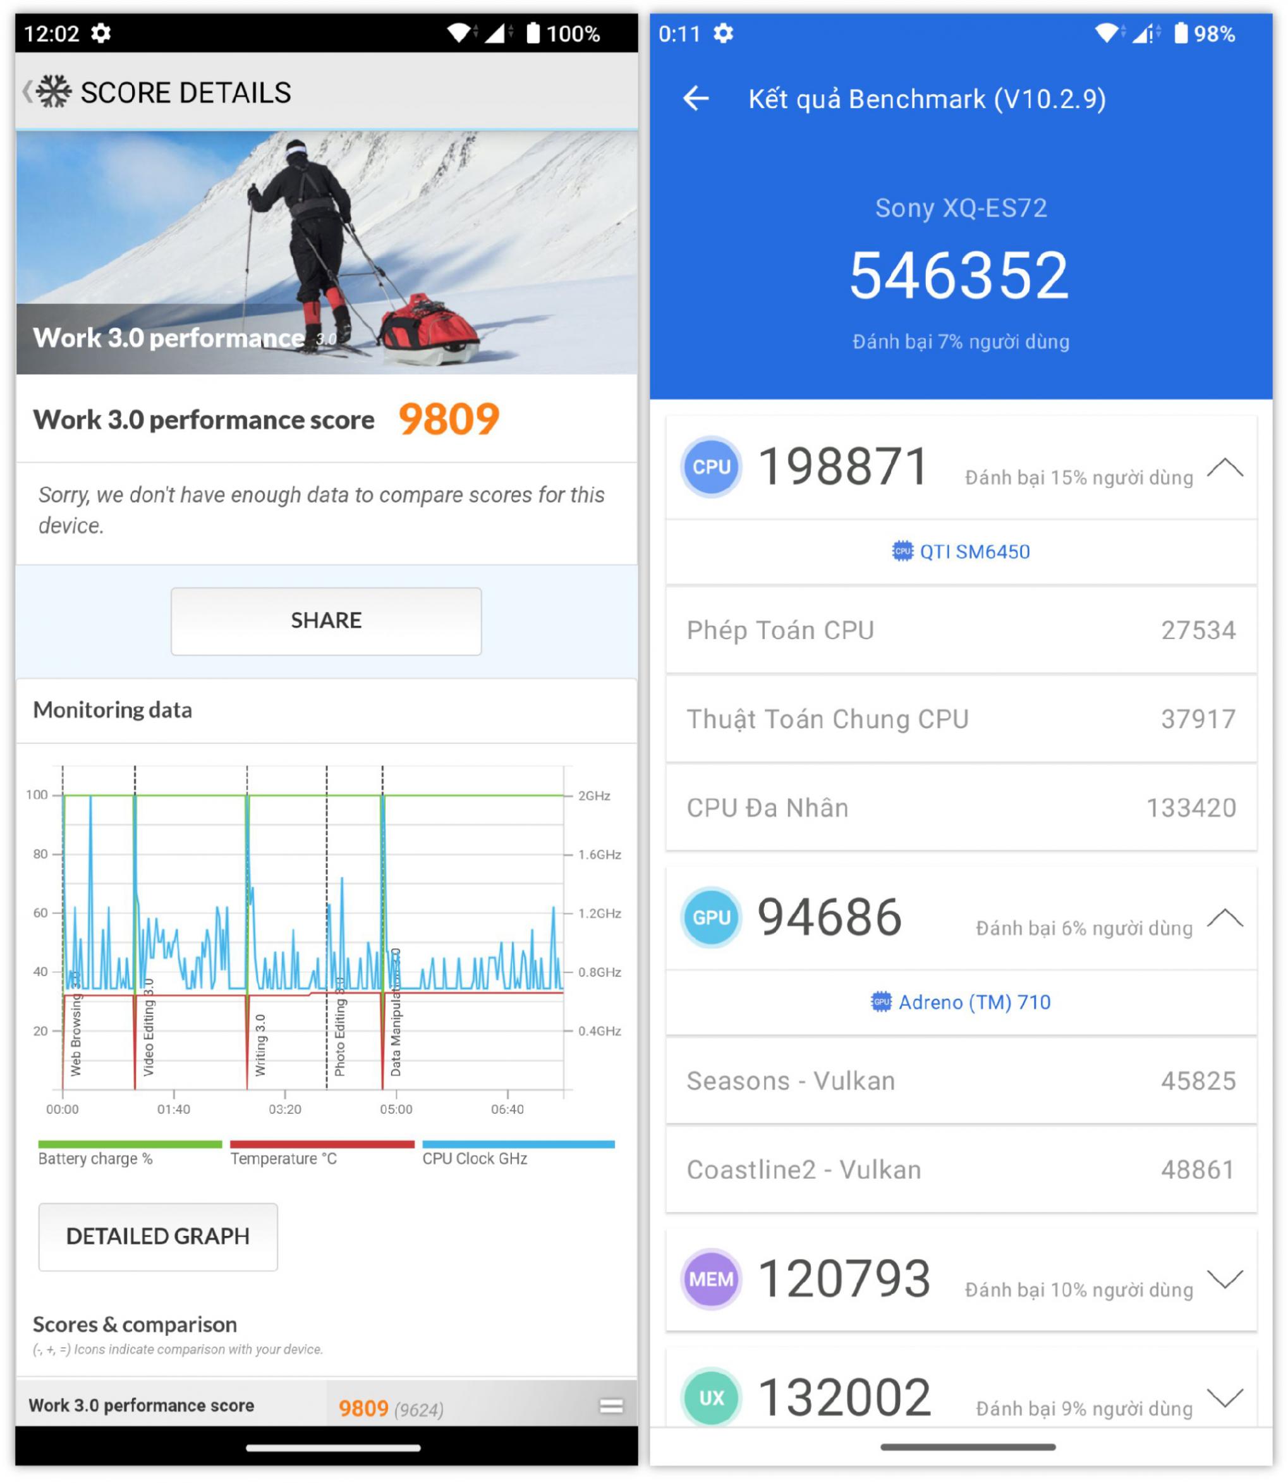Viewport: 1288px width, 1483px height.
Task: Tap Data Manipulation marker on graph
Action: coord(396,1012)
